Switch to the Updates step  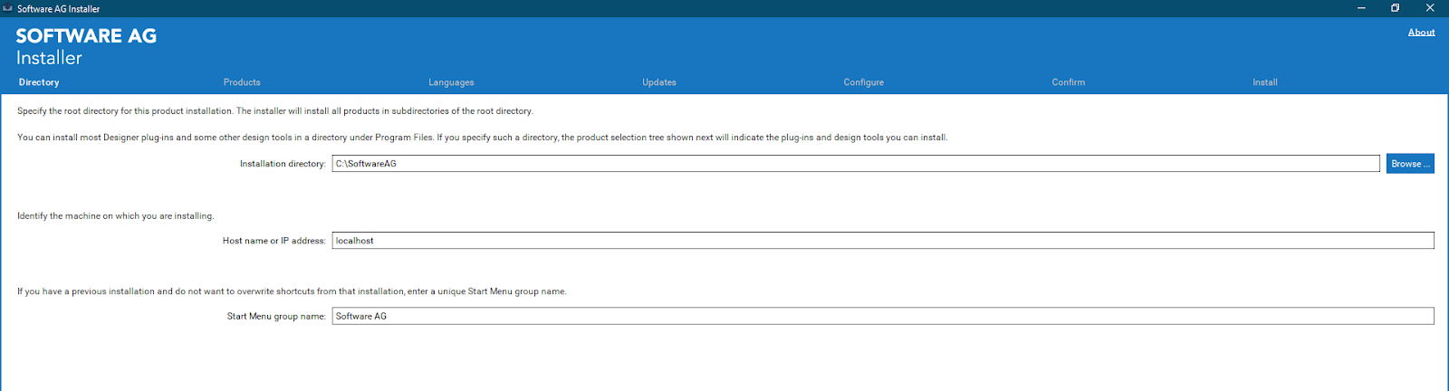659,82
